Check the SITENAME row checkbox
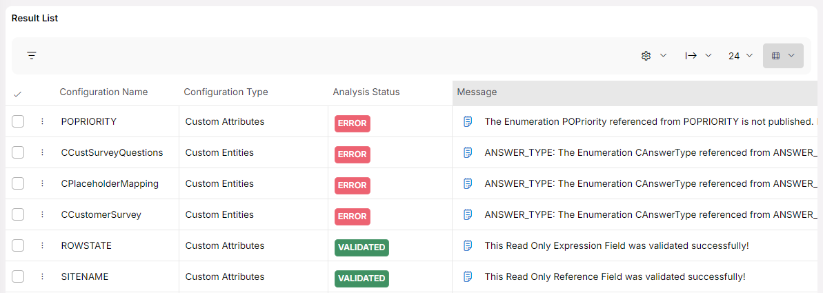The height and width of the screenshot is (293, 823). [x=18, y=276]
